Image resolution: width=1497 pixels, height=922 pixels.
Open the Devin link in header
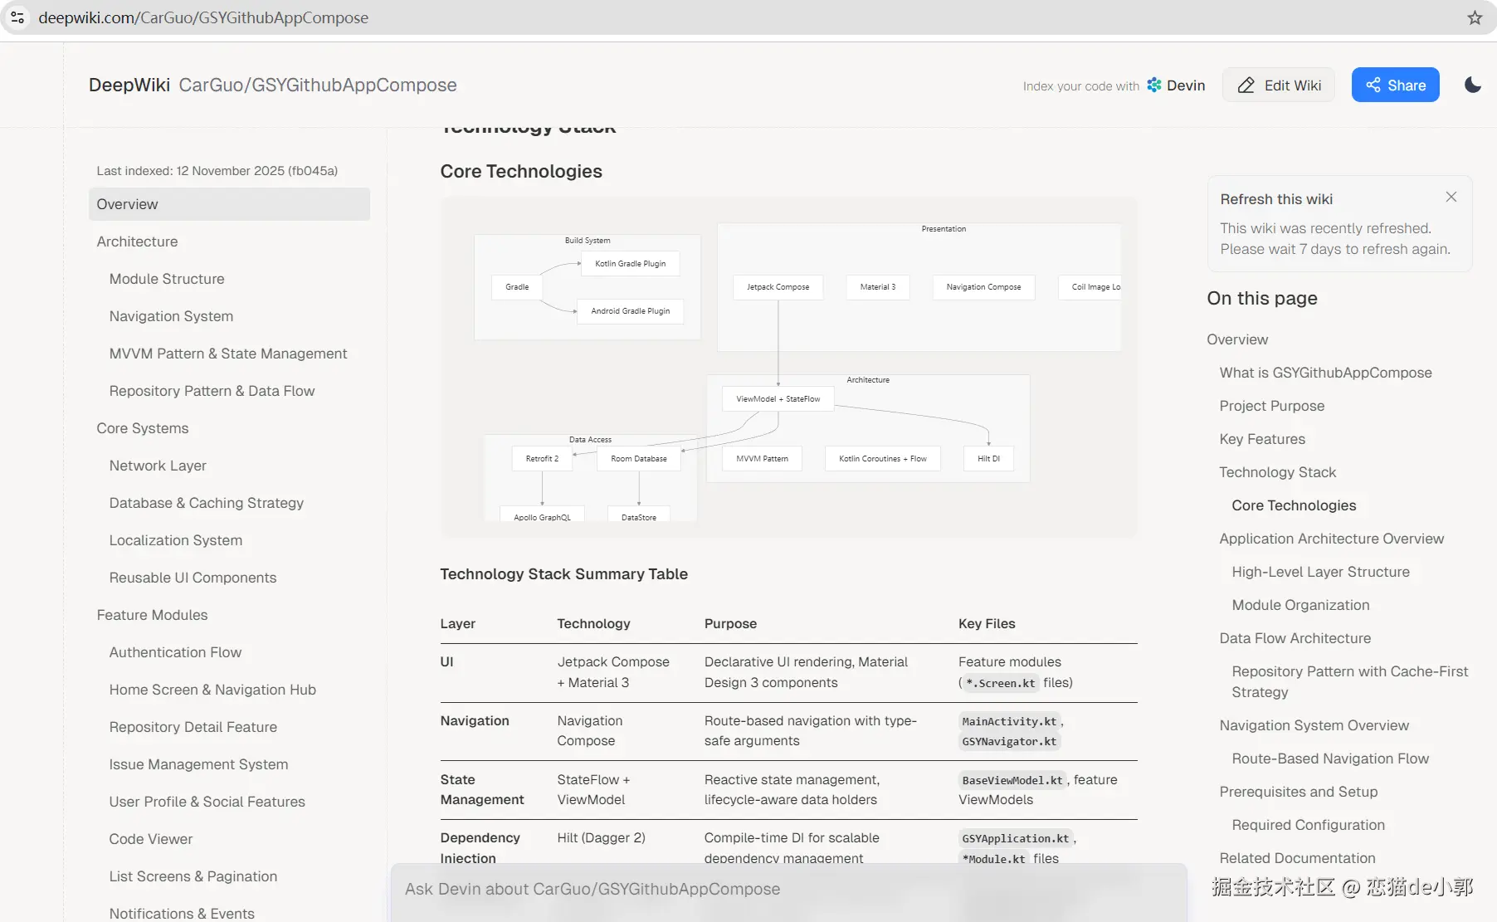point(1176,85)
